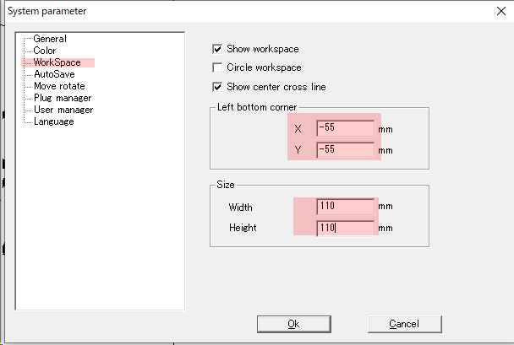Select the WorkSpace tree item

(x=57, y=62)
